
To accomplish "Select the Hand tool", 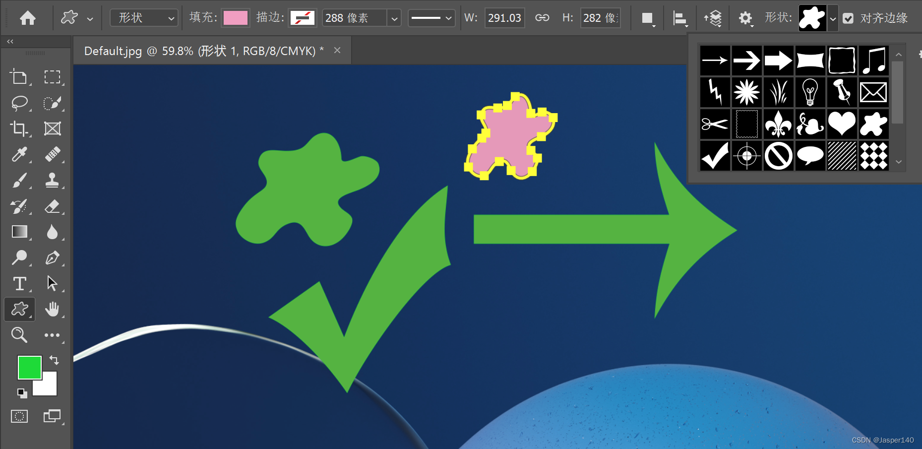I will (52, 309).
